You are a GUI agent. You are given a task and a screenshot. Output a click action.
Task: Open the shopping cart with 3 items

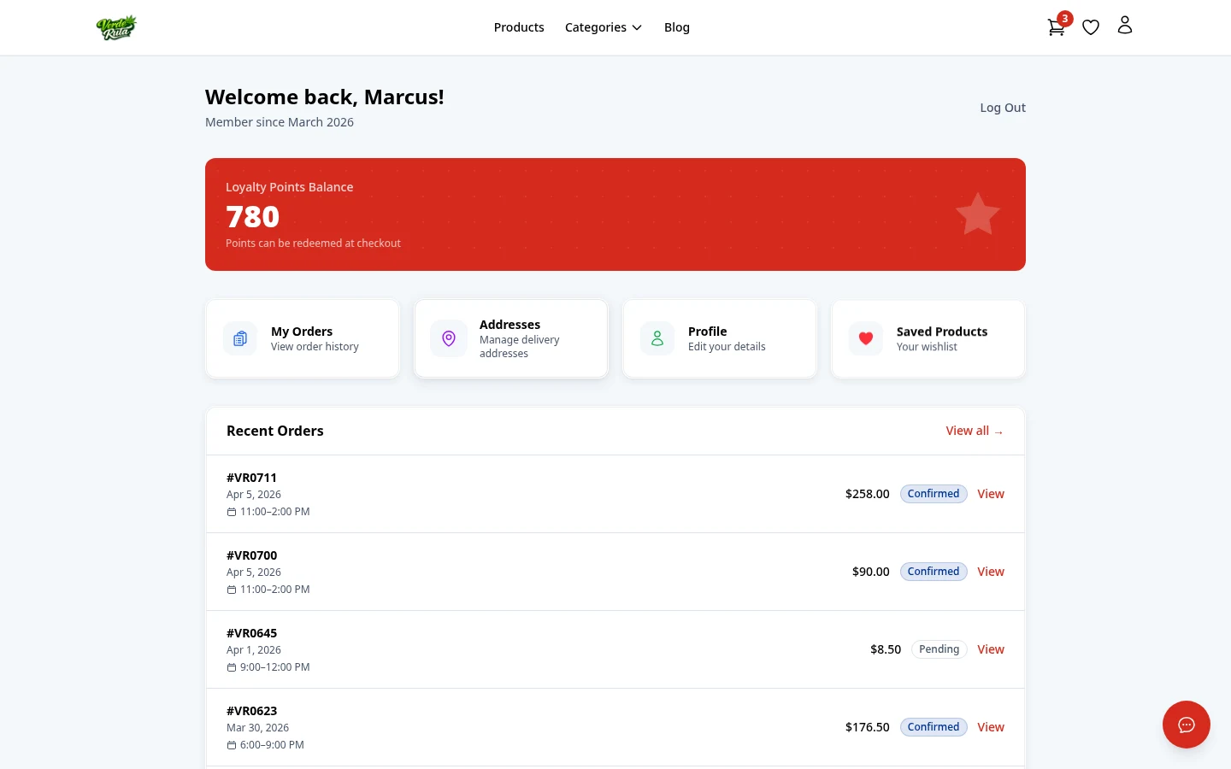pyautogui.click(x=1056, y=26)
